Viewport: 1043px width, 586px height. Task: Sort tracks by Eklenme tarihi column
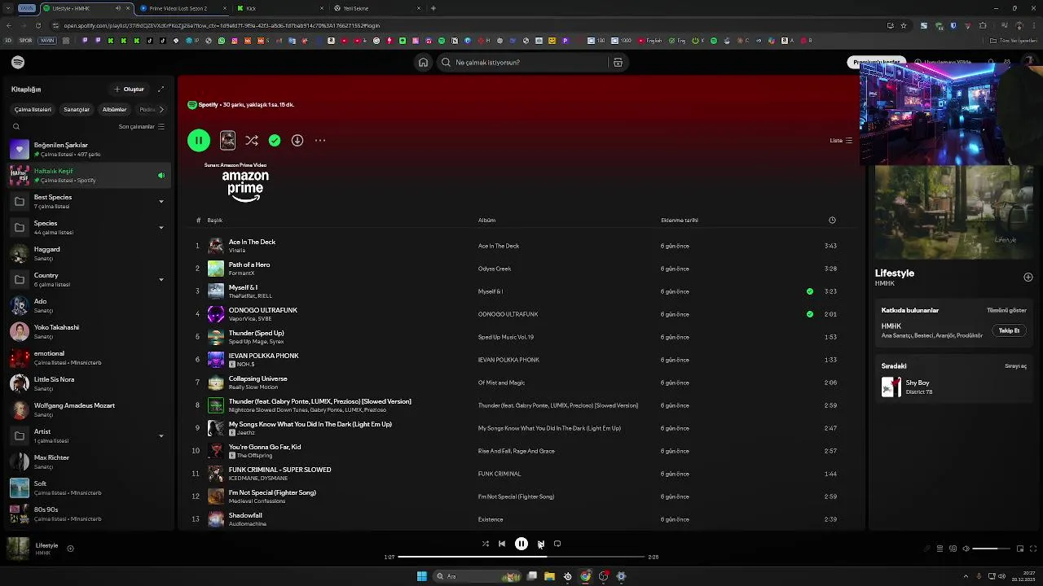click(679, 220)
